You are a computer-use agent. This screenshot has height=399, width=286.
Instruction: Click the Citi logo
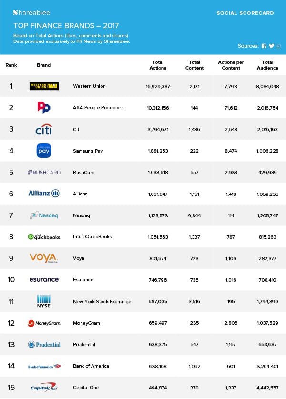coord(44,129)
